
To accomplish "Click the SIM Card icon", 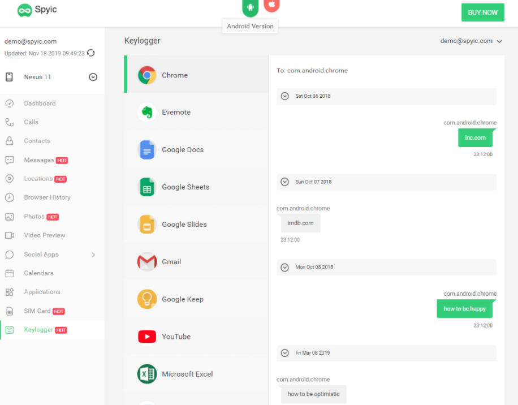I will pos(10,311).
